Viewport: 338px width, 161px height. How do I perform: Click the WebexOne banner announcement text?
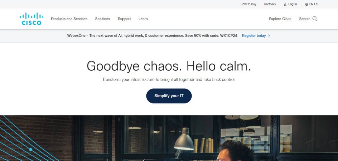point(152,36)
